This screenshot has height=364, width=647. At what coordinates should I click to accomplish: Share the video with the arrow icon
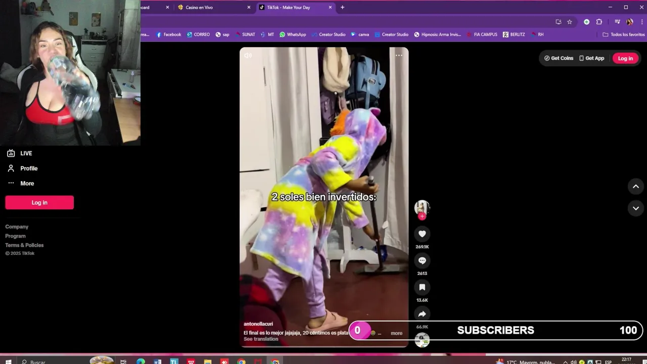422,314
